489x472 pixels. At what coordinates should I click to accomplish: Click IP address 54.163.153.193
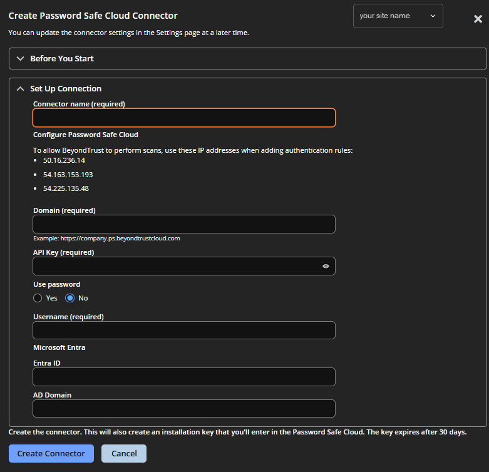[x=68, y=175]
